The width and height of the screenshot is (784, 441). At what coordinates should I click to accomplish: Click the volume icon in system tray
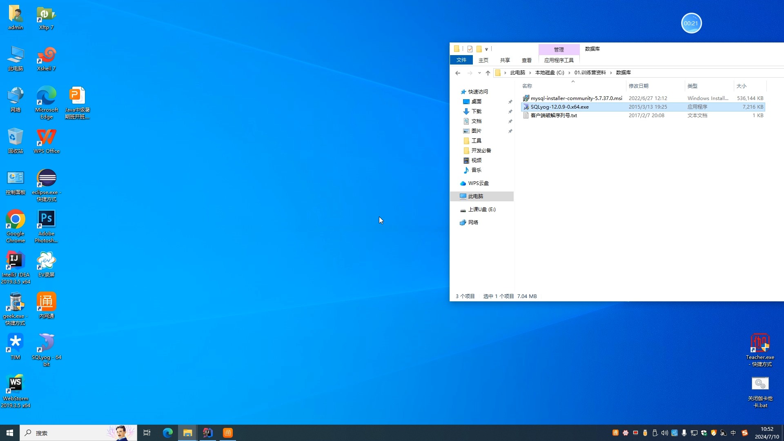coord(664,433)
